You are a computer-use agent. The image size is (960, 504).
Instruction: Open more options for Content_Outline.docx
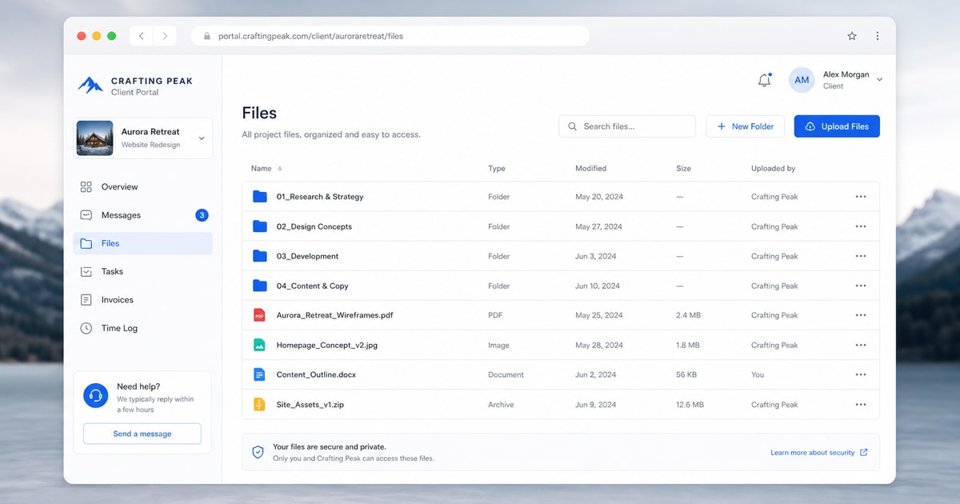coord(861,374)
